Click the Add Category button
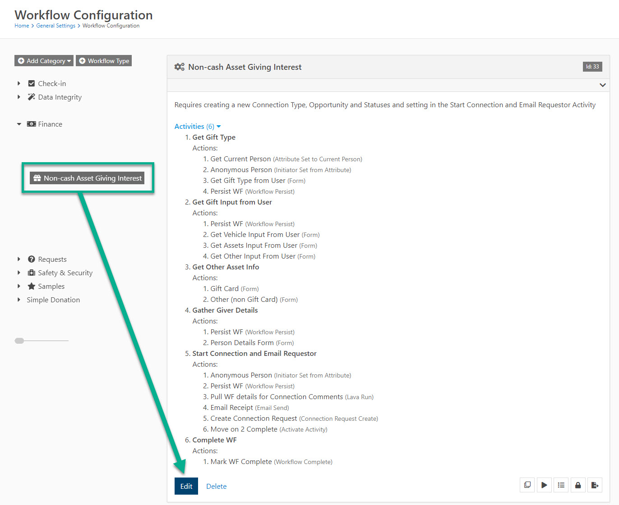Viewport: 619px width, 505px height. (x=44, y=61)
